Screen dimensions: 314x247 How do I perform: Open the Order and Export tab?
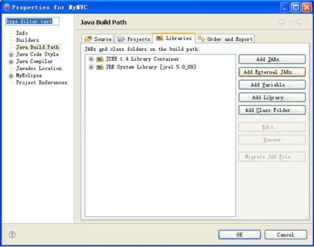point(225,39)
